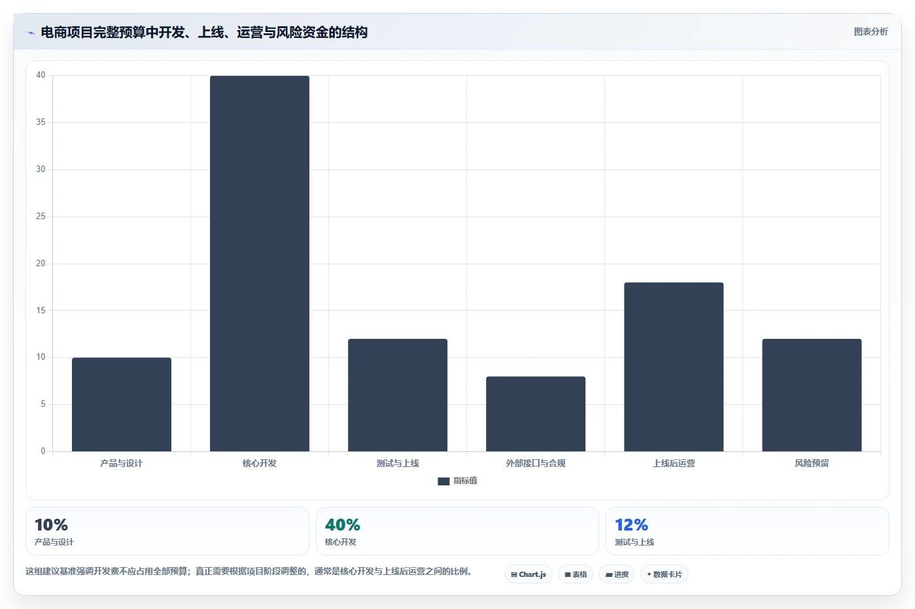Open the 40% 核心开发 data card
The height and width of the screenshot is (609, 915).
pyautogui.click(x=457, y=531)
